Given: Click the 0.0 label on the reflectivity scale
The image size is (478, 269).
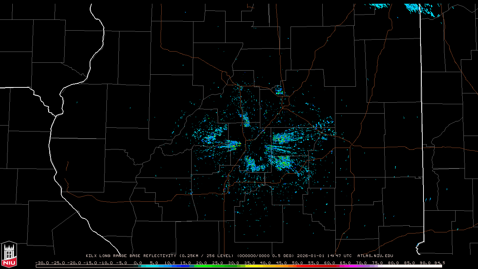Looking at the screenshot, I should (x=138, y=263).
